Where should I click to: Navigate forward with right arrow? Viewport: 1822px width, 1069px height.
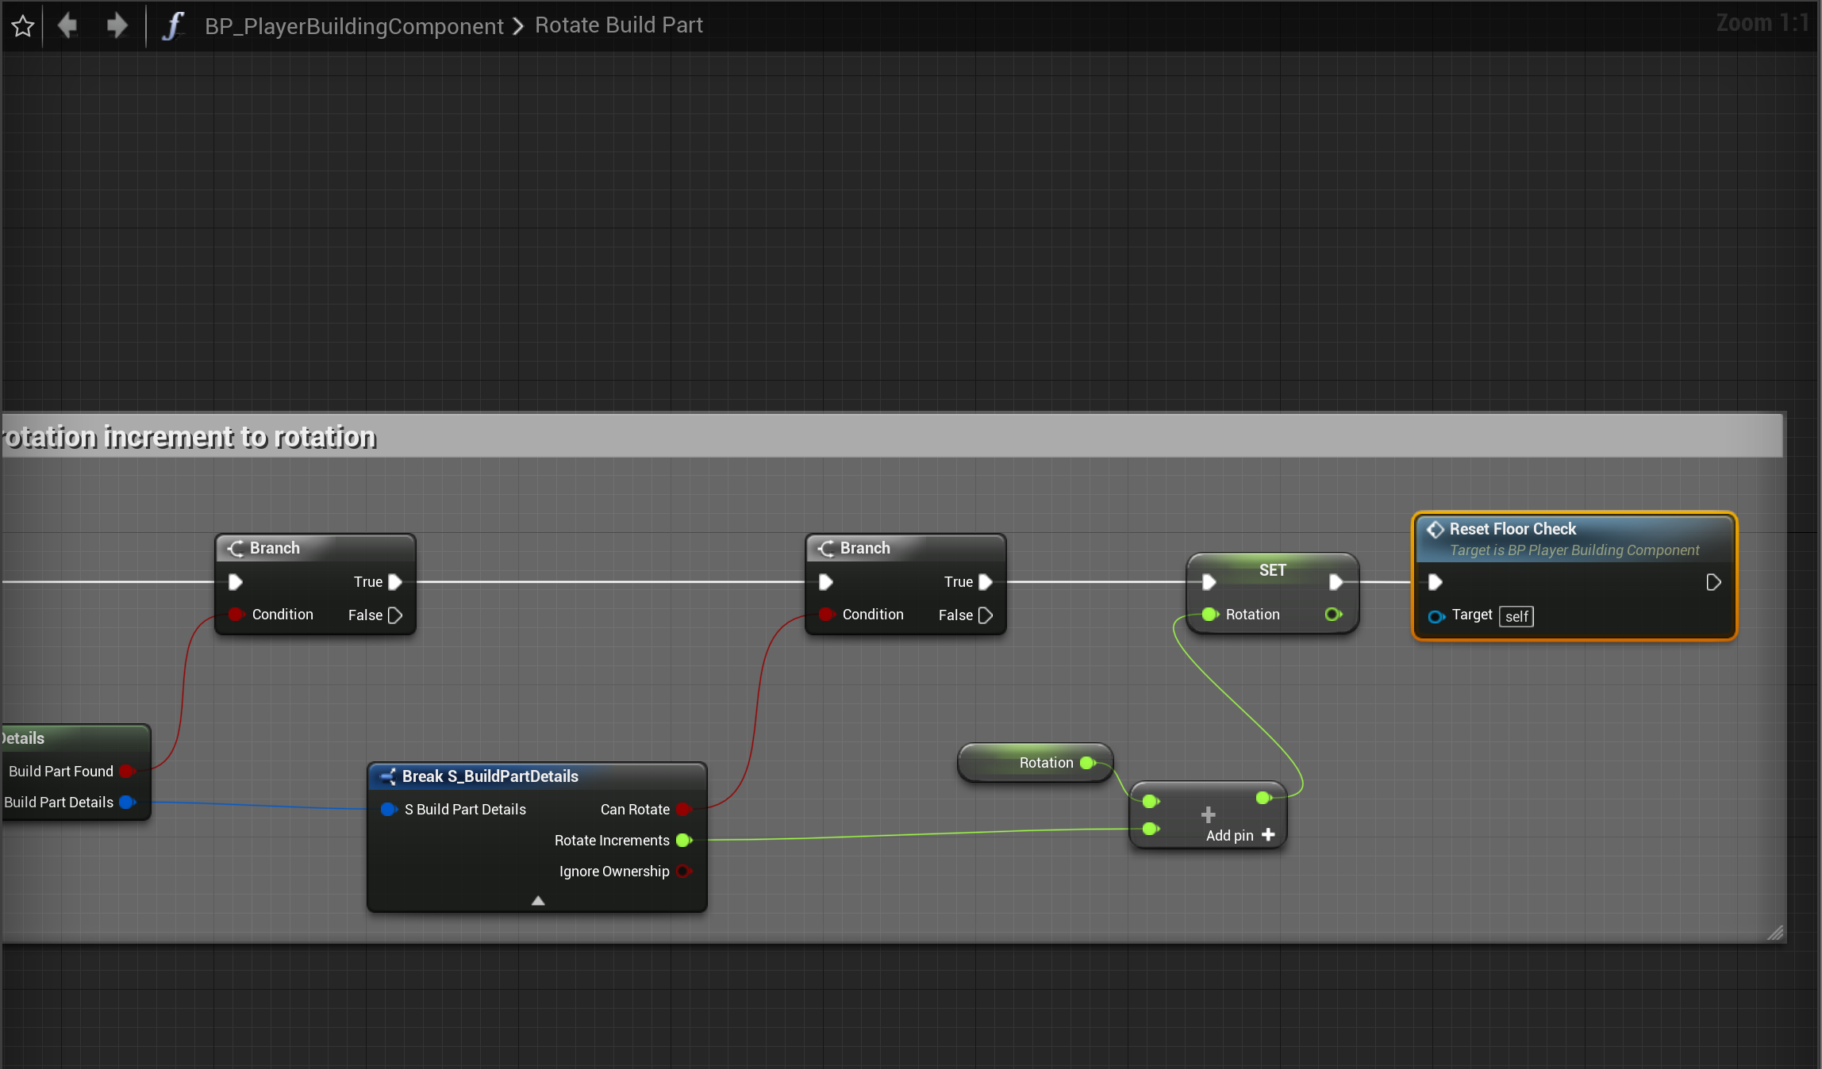tap(117, 25)
